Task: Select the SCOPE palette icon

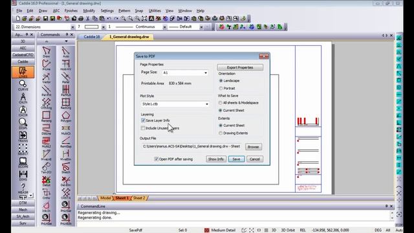Action: point(23,162)
